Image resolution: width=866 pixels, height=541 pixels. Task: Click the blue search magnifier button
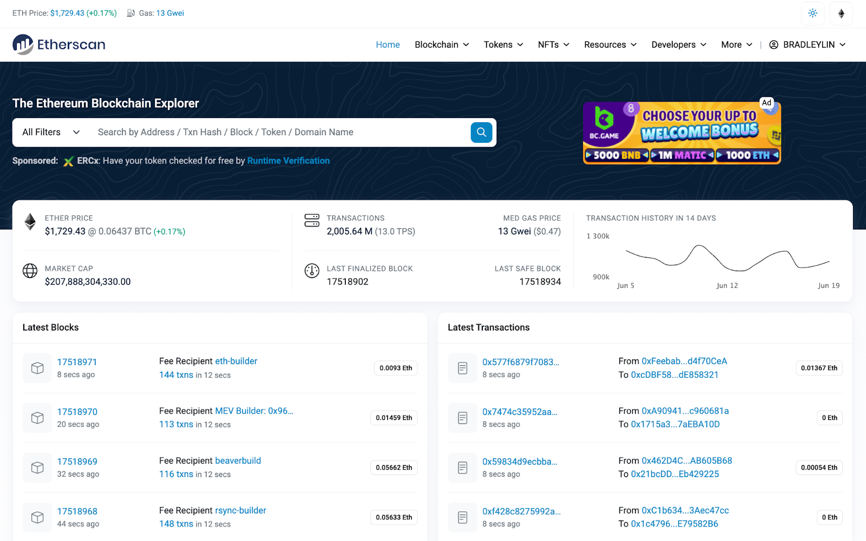pos(481,132)
